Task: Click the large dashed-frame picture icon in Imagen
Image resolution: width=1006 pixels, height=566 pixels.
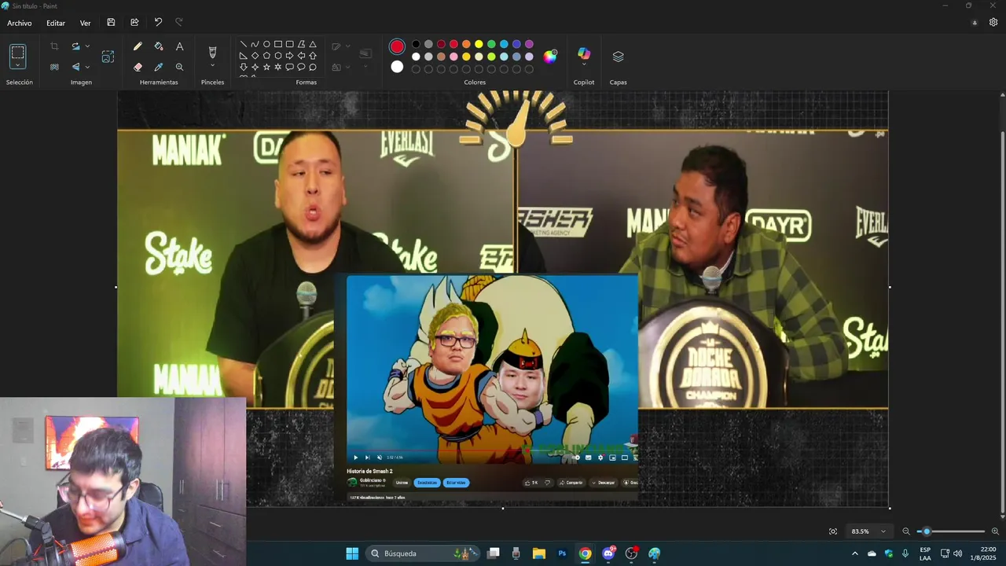Action: coord(108,57)
